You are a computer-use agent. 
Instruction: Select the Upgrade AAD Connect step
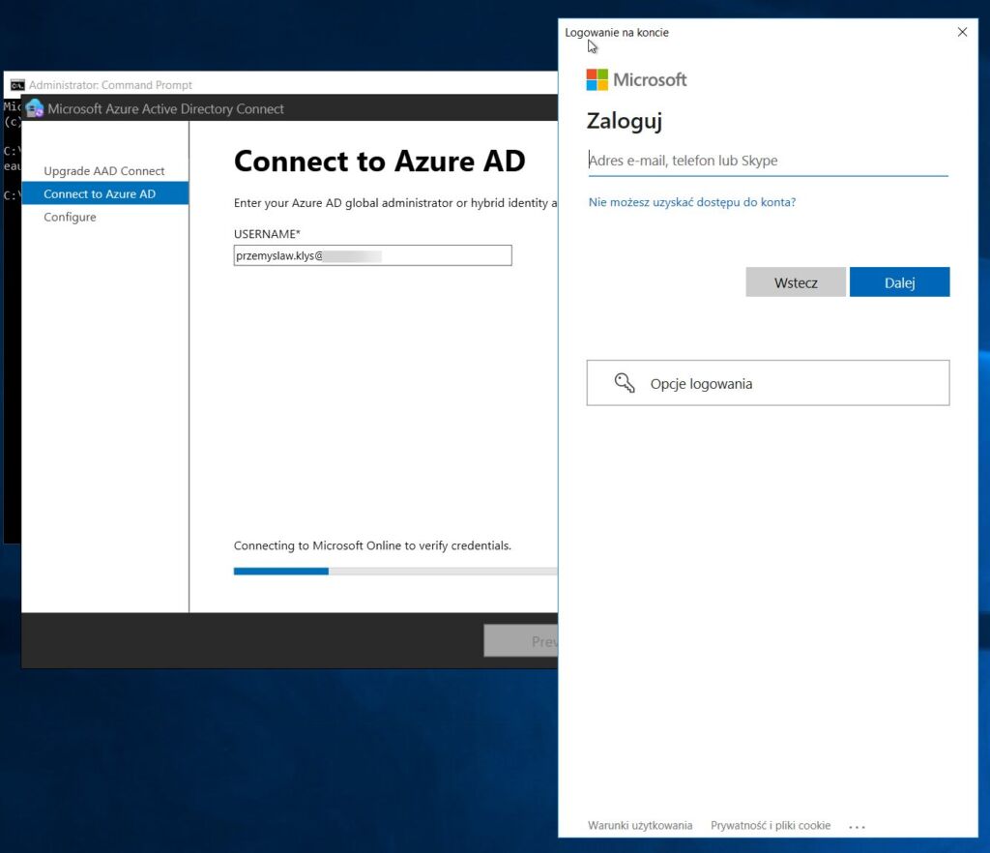coord(104,170)
